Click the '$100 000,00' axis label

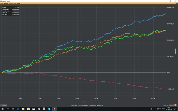pos(171,40)
